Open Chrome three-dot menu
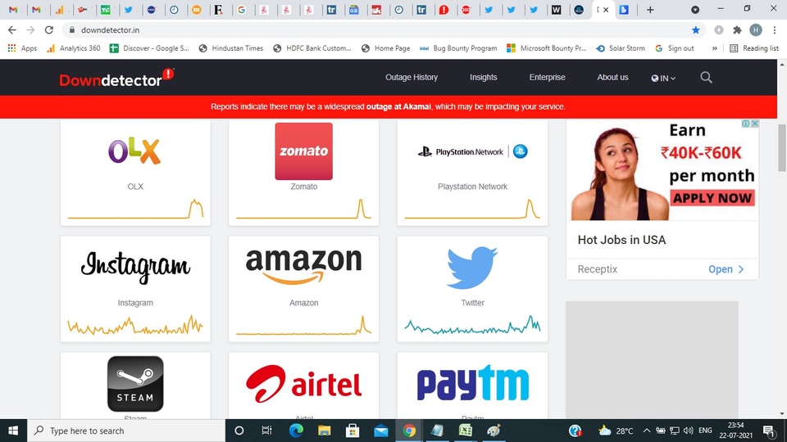The width and height of the screenshot is (787, 442). coord(775,30)
